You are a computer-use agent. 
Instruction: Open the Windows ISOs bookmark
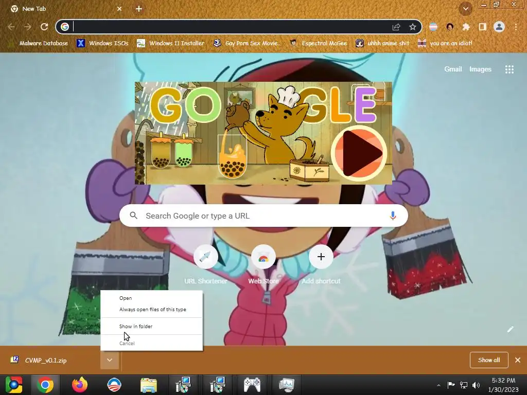pos(102,43)
